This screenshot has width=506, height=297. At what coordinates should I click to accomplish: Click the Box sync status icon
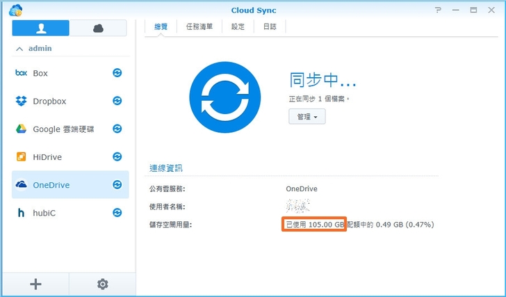117,73
